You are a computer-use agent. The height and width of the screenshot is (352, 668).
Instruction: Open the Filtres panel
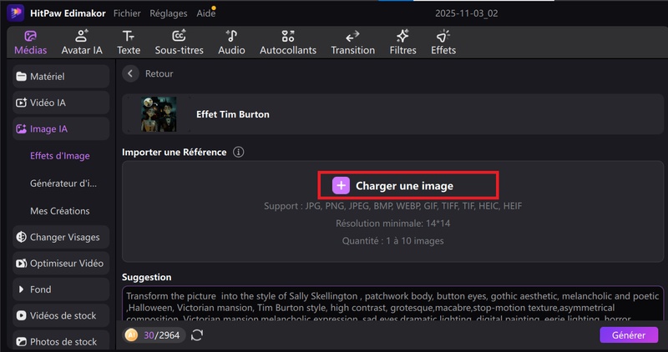[402, 43]
